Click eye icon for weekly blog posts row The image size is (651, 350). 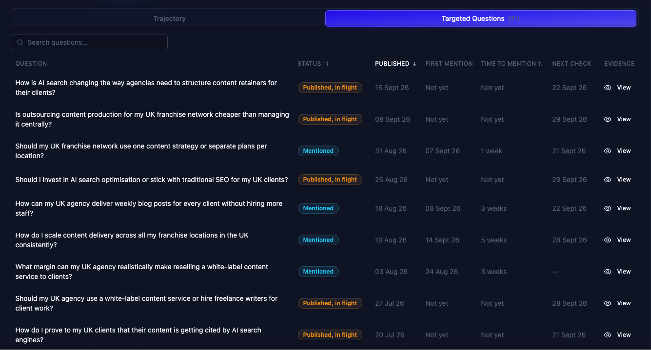(608, 208)
